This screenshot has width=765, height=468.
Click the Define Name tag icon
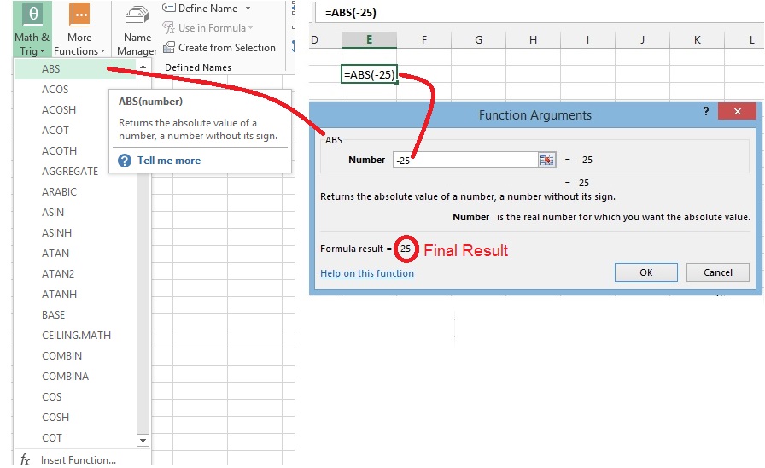(x=169, y=8)
